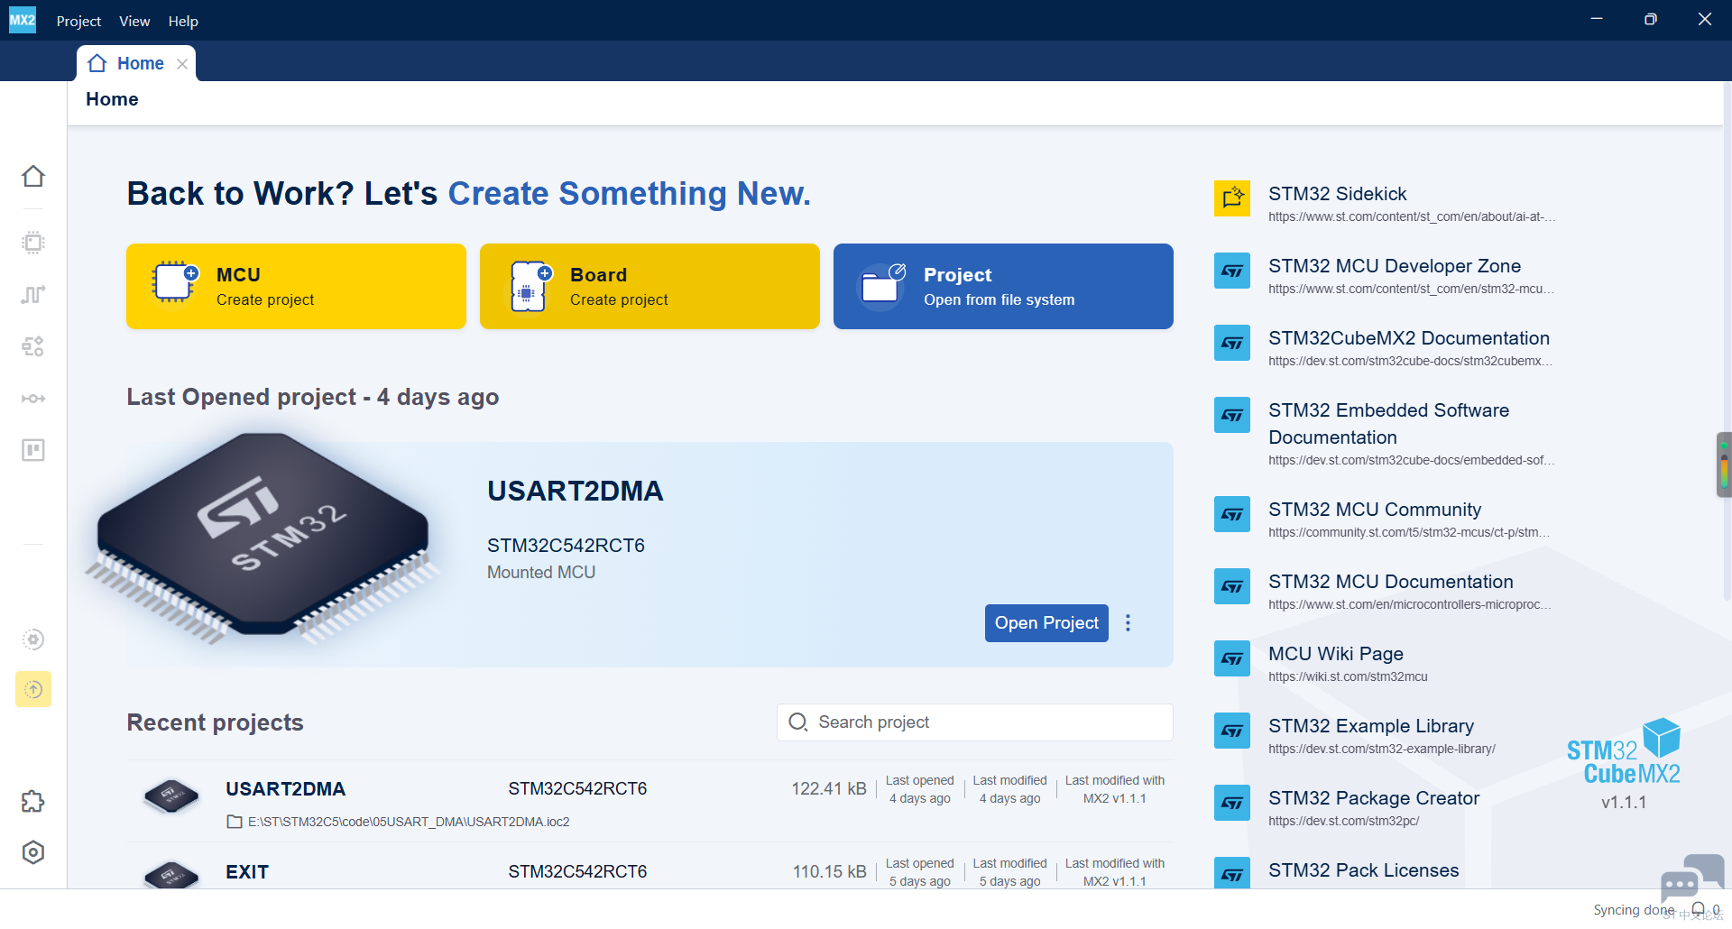This screenshot has height=929, width=1732.
Task: Open the chat bubble feedback icon
Action: click(1691, 877)
